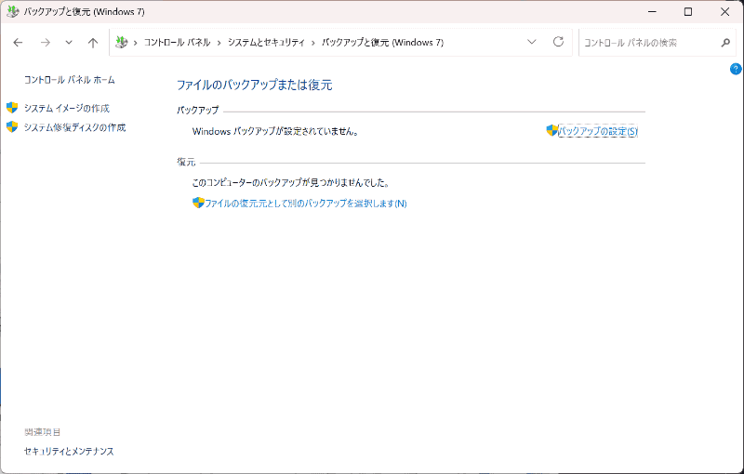Image resolution: width=744 pixels, height=474 pixels.
Task: Click shield icon beside システム イメージの作成
Action: tap(12, 108)
